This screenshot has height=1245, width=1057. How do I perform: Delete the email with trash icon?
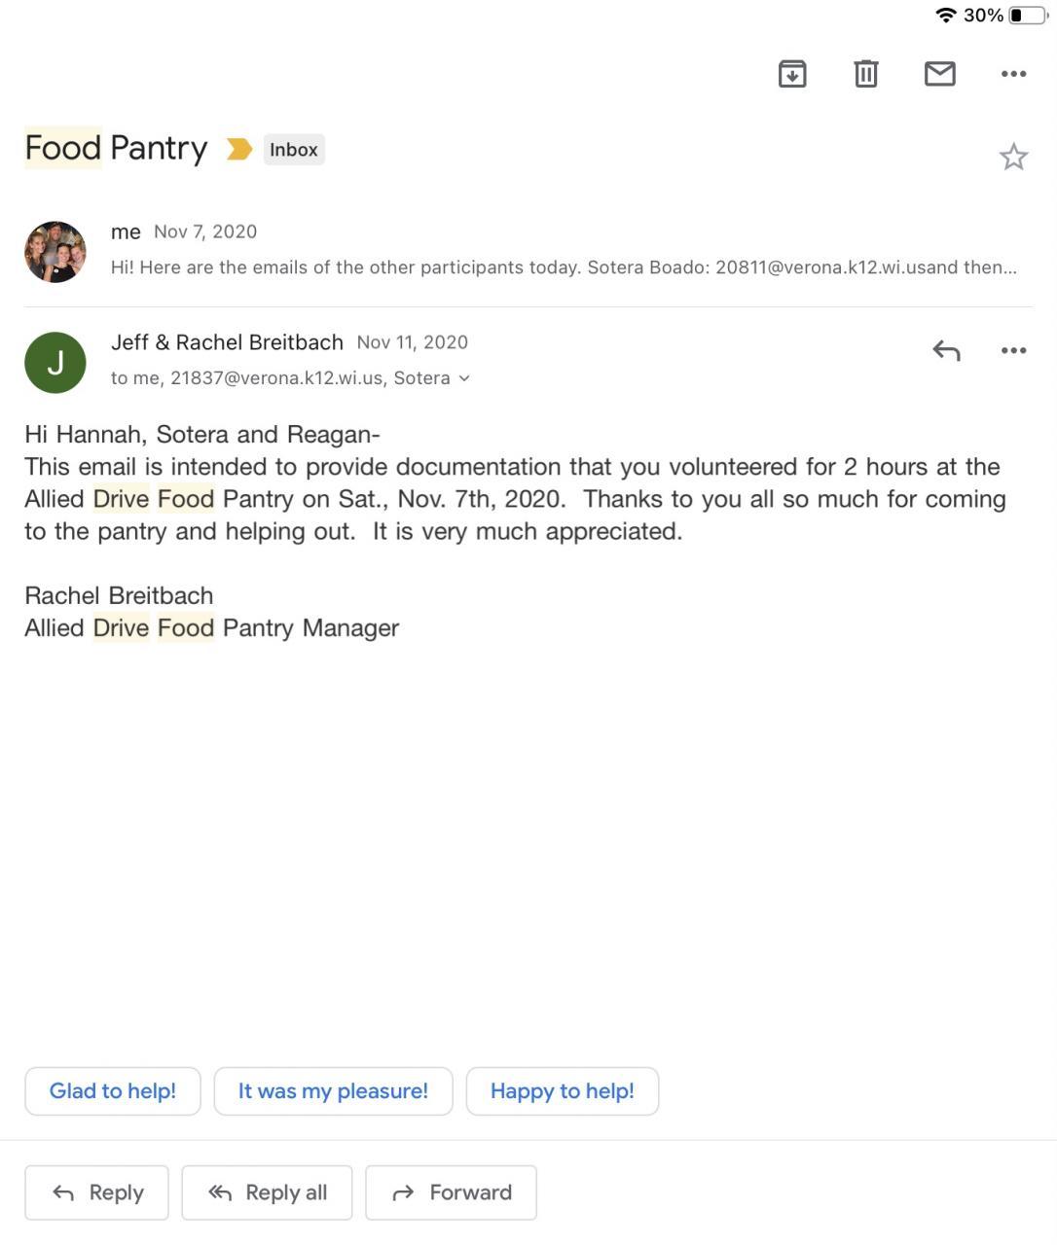click(x=865, y=74)
